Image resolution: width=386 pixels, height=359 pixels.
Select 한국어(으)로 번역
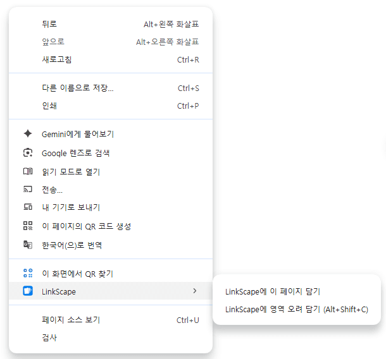tap(111, 245)
